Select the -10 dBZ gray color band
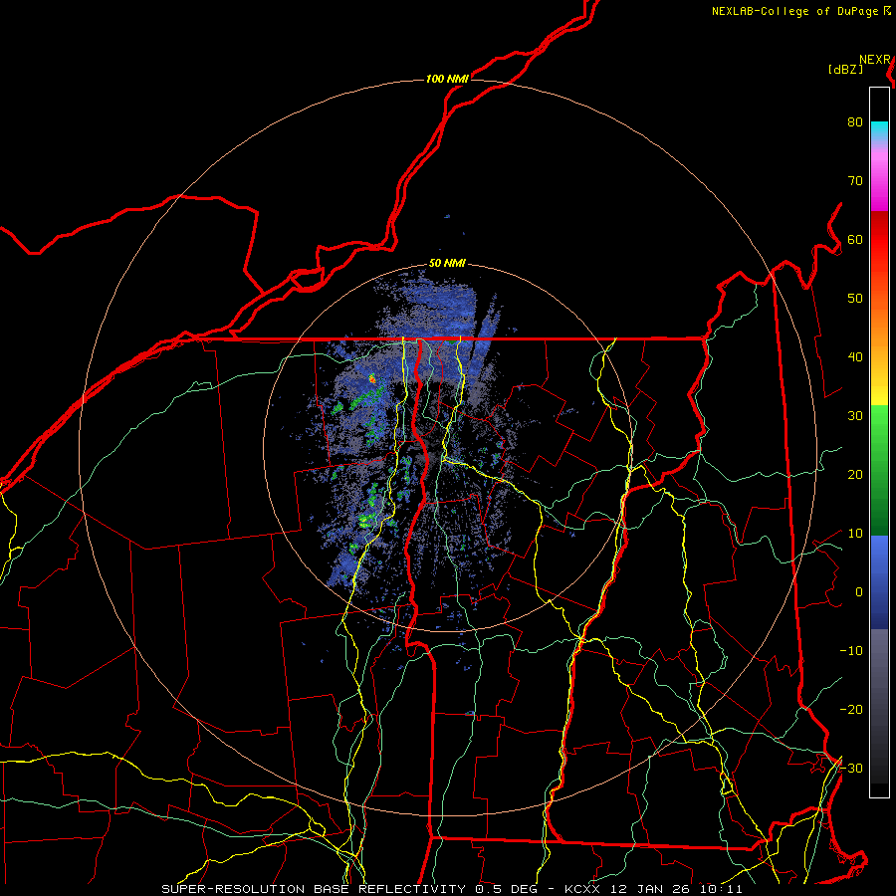This screenshot has height=896, width=896. [x=879, y=650]
